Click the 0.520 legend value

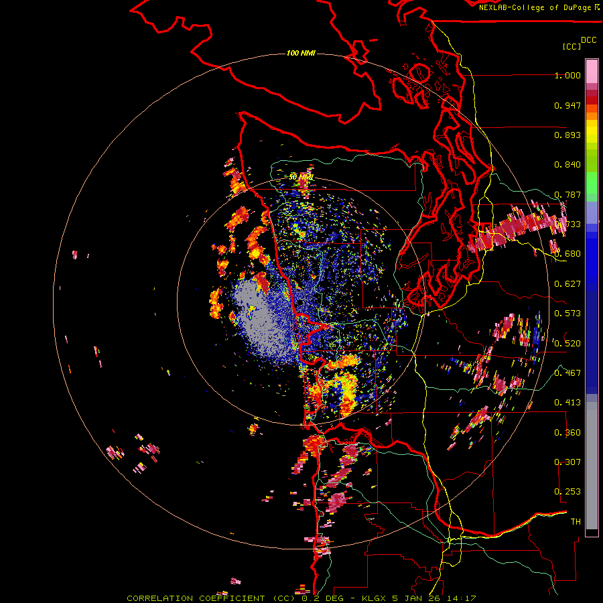tap(567, 344)
